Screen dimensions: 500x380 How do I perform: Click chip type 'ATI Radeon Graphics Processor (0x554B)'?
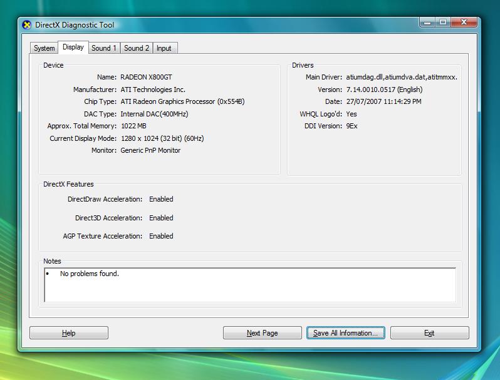pyautogui.click(x=182, y=101)
